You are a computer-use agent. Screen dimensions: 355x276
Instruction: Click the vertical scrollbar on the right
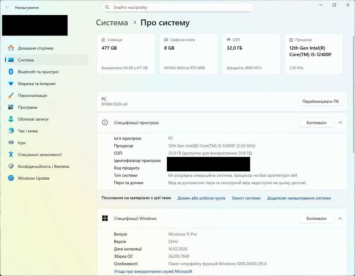click(353, 94)
